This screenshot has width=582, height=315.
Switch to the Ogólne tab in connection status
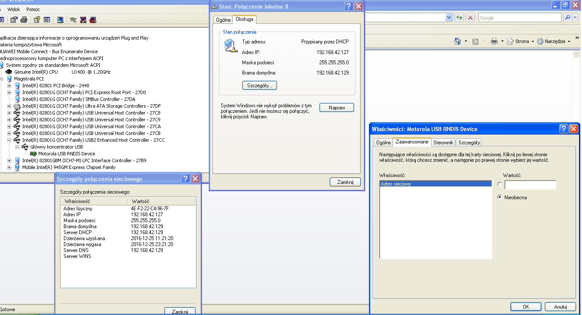click(x=223, y=20)
